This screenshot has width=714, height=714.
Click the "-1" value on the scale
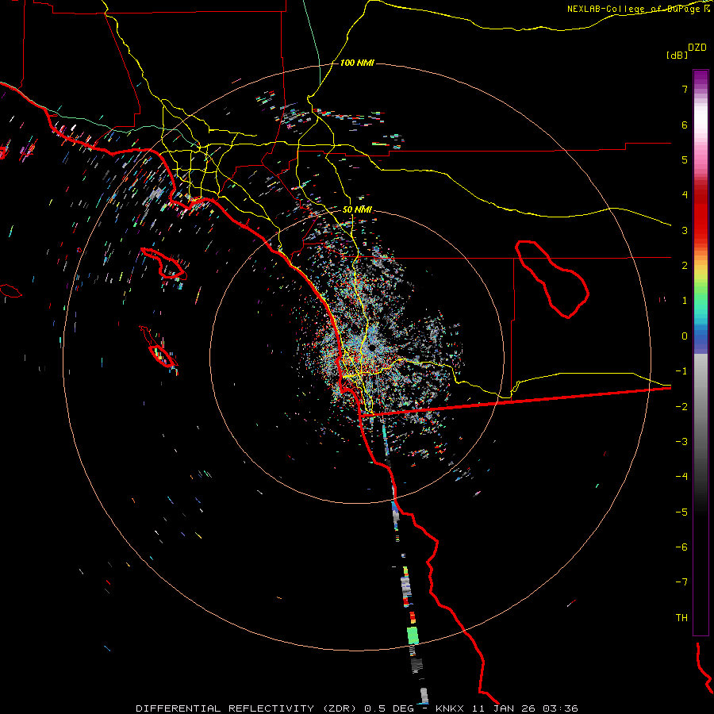pos(681,371)
